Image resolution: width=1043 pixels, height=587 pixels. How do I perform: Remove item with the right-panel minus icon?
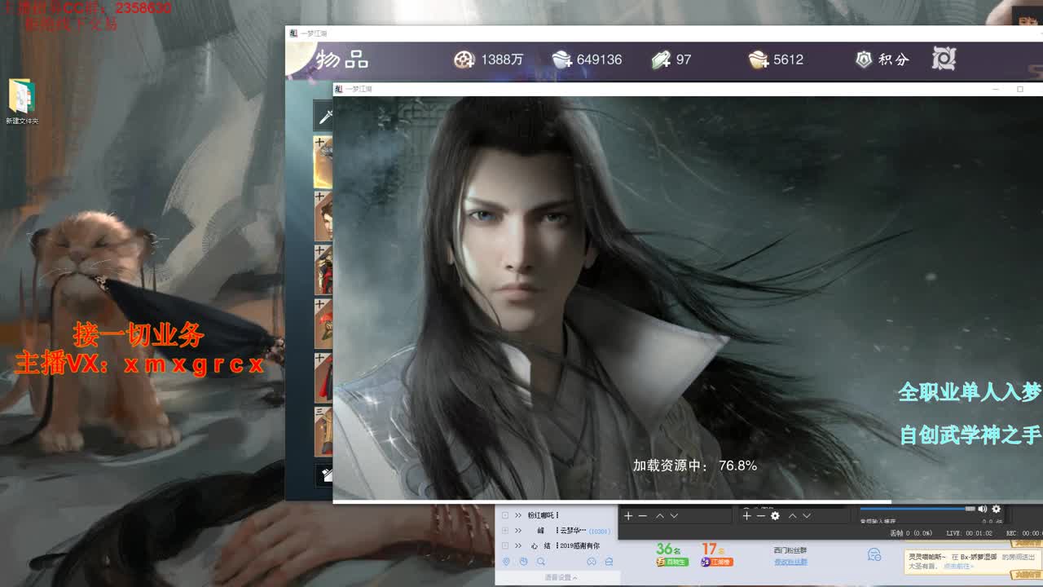point(760,516)
